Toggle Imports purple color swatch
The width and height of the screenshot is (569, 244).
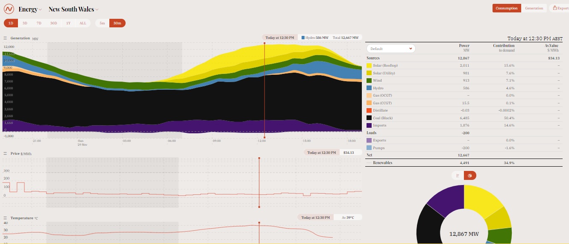[x=369, y=125]
